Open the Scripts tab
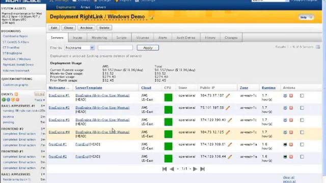Screen dimensions: 326x183 tap(121, 38)
